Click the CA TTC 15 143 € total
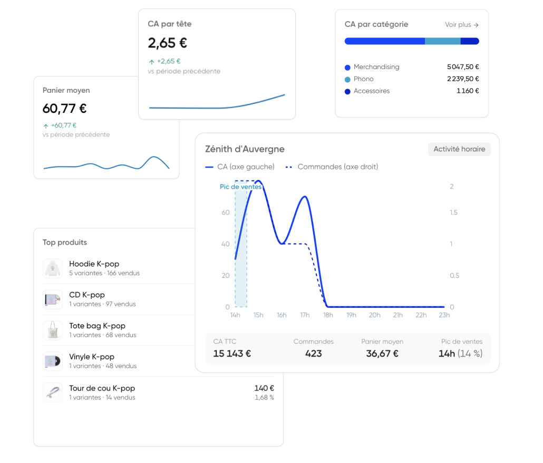This screenshot has width=543, height=463. [232, 353]
